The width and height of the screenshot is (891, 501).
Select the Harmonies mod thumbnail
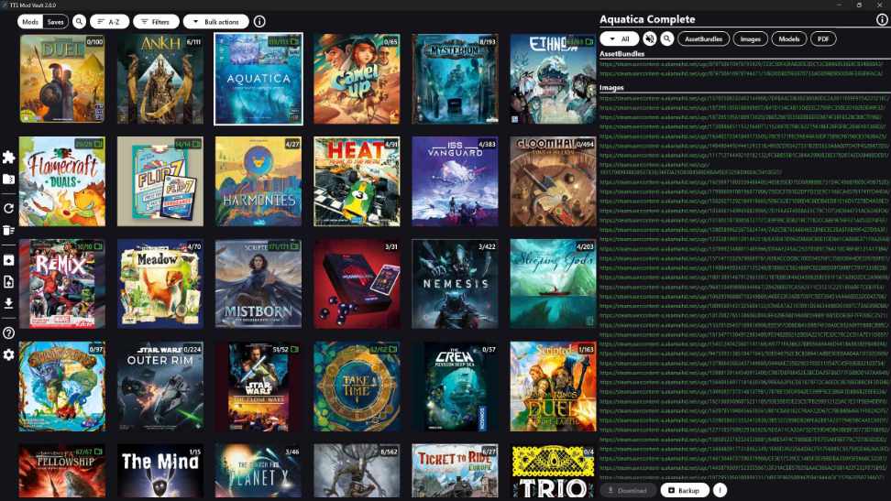(258, 181)
